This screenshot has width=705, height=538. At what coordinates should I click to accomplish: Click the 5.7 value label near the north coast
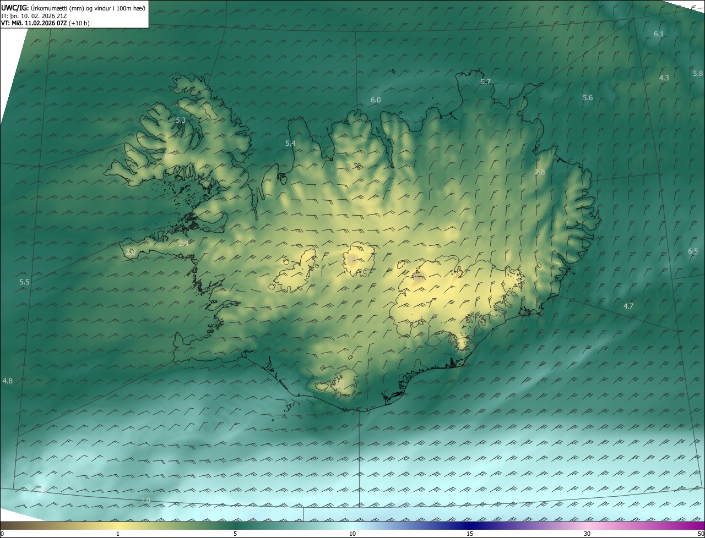point(485,82)
